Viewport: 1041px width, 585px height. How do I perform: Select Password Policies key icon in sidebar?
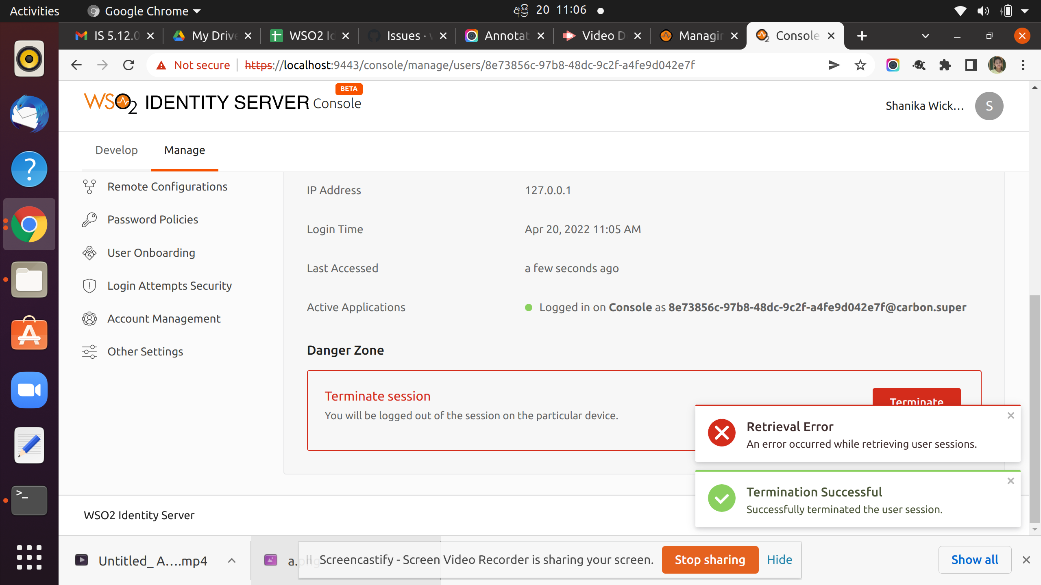pos(89,219)
